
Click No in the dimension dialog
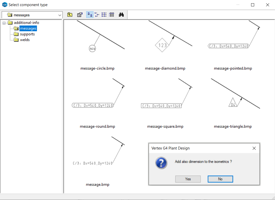220,179
